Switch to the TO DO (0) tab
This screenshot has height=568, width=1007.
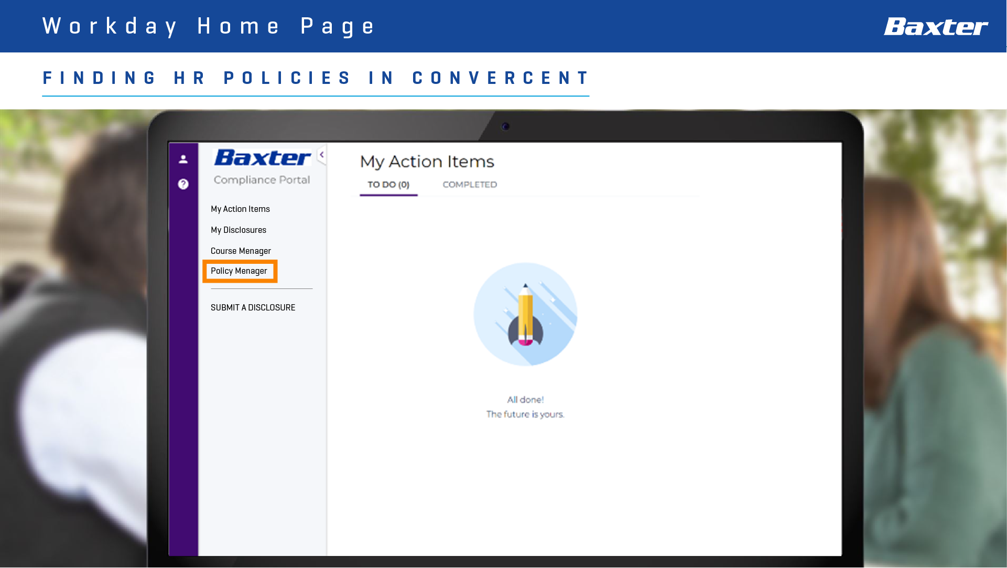tap(388, 185)
